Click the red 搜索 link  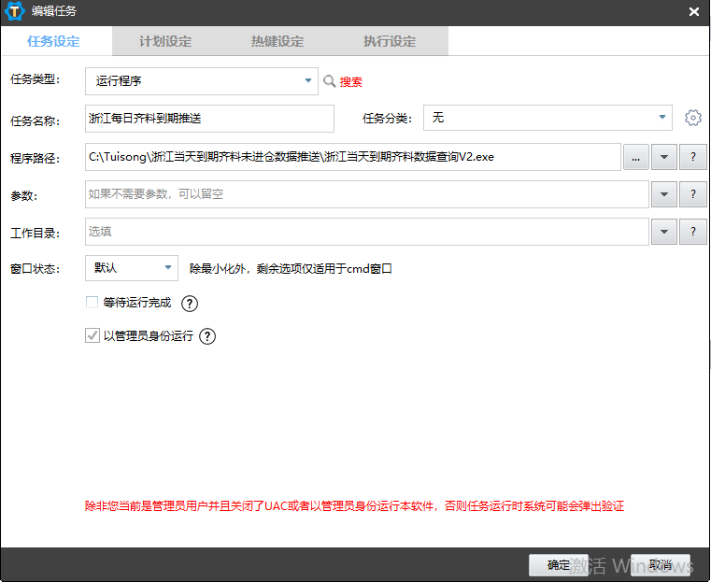tap(351, 82)
